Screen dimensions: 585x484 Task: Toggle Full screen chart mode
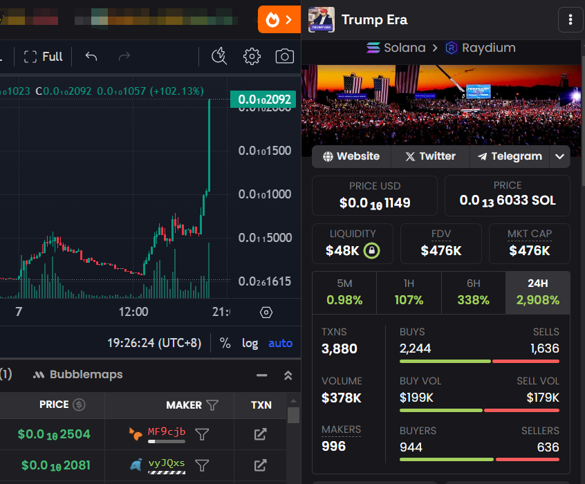point(44,57)
